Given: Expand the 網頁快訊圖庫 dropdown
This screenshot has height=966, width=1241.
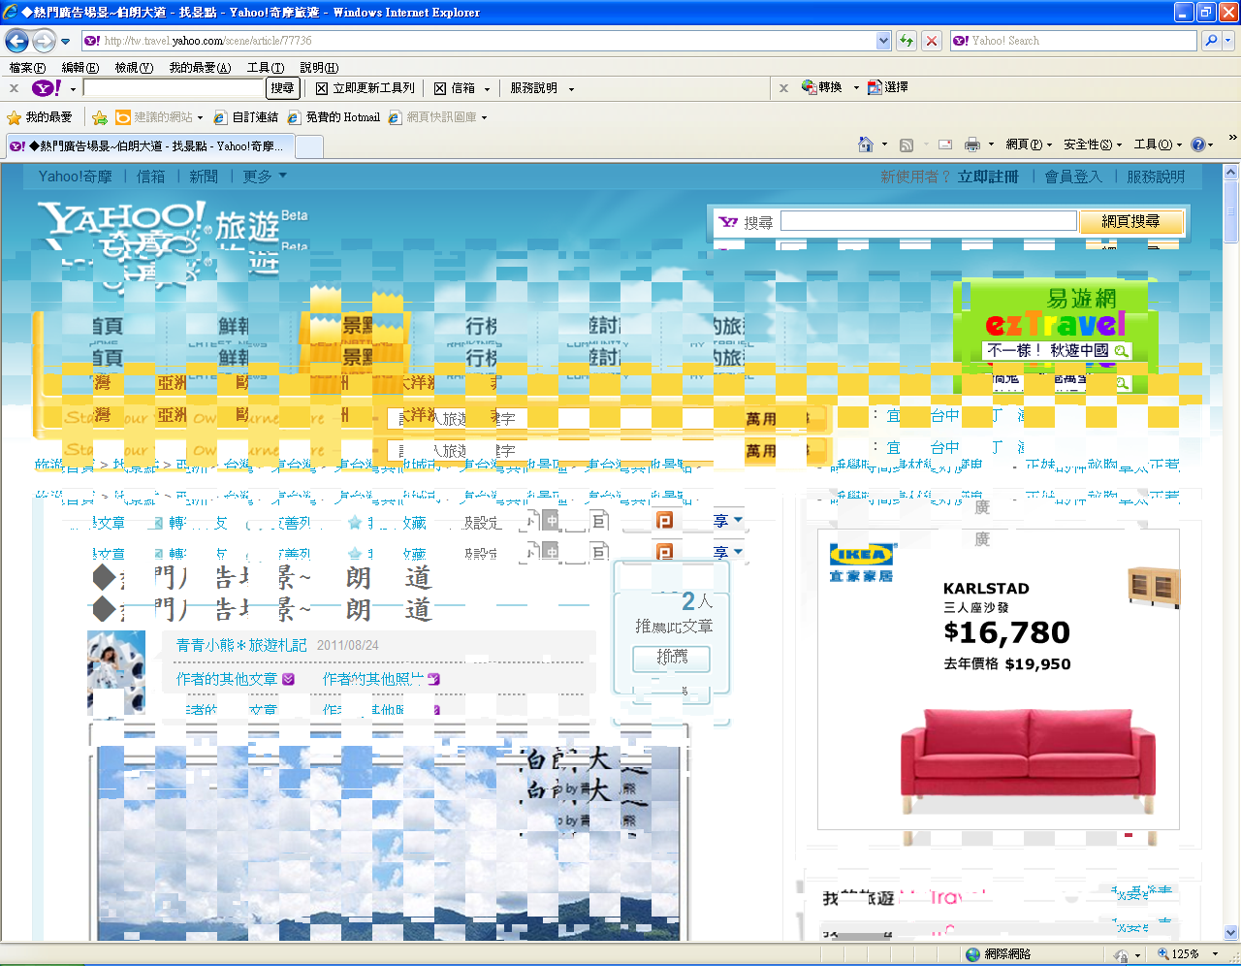Looking at the screenshot, I should tap(484, 117).
